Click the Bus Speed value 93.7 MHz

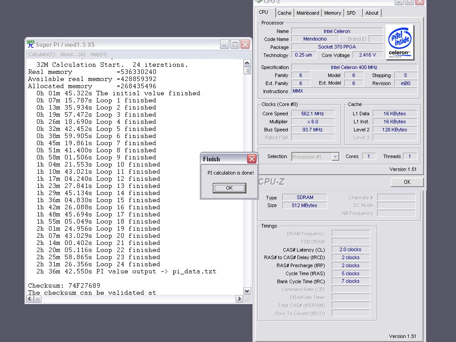(x=313, y=130)
